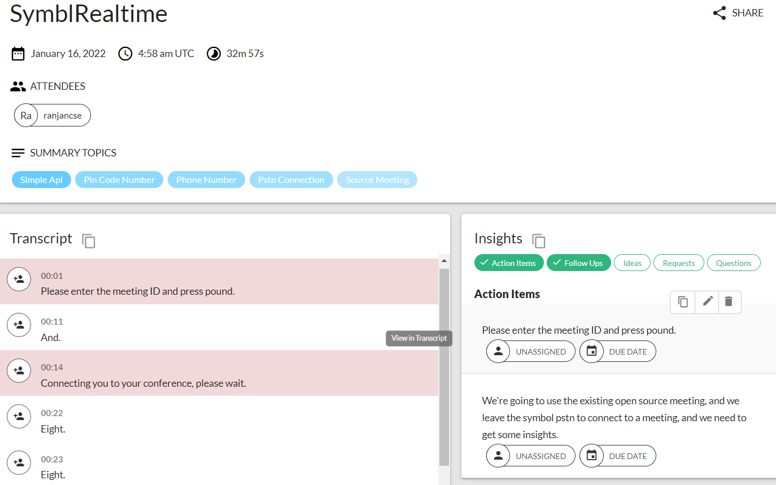Open the Due Date picker for first action item
The image size is (776, 485).
point(617,351)
